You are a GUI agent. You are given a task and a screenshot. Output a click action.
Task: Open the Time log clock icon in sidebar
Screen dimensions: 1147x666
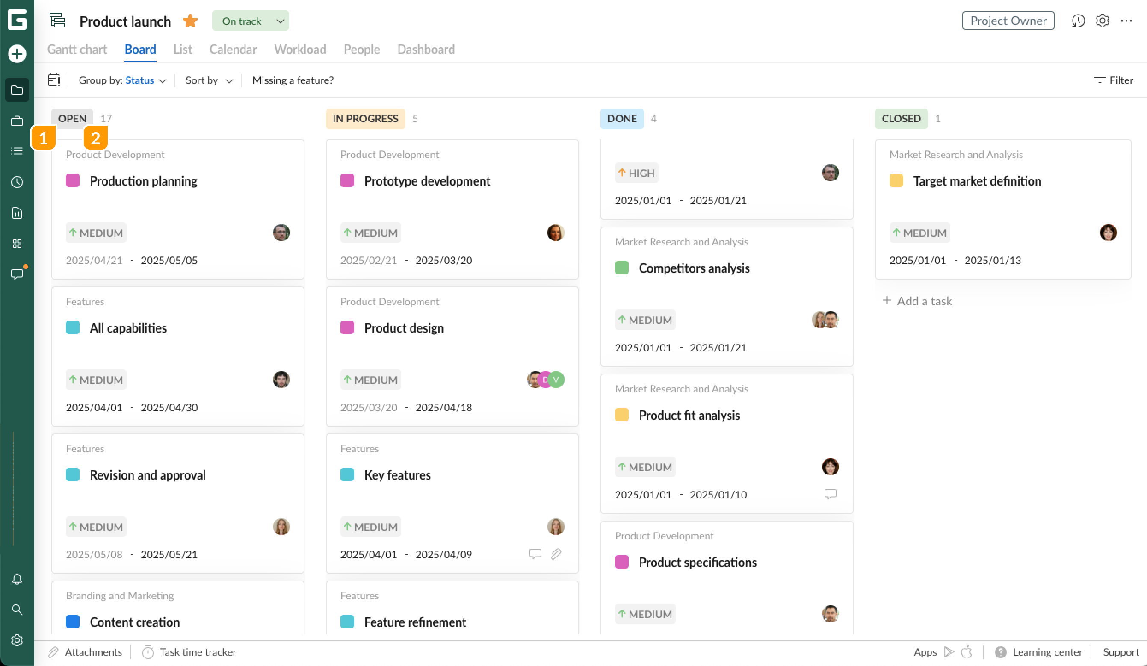[17, 182]
